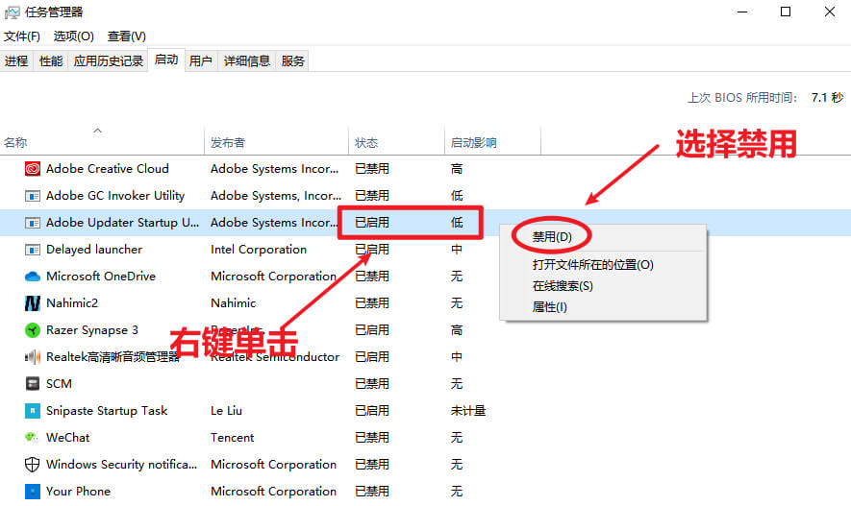Click the Nahimic2 startup icon
Image resolution: width=851 pixels, height=506 pixels.
[x=32, y=303]
